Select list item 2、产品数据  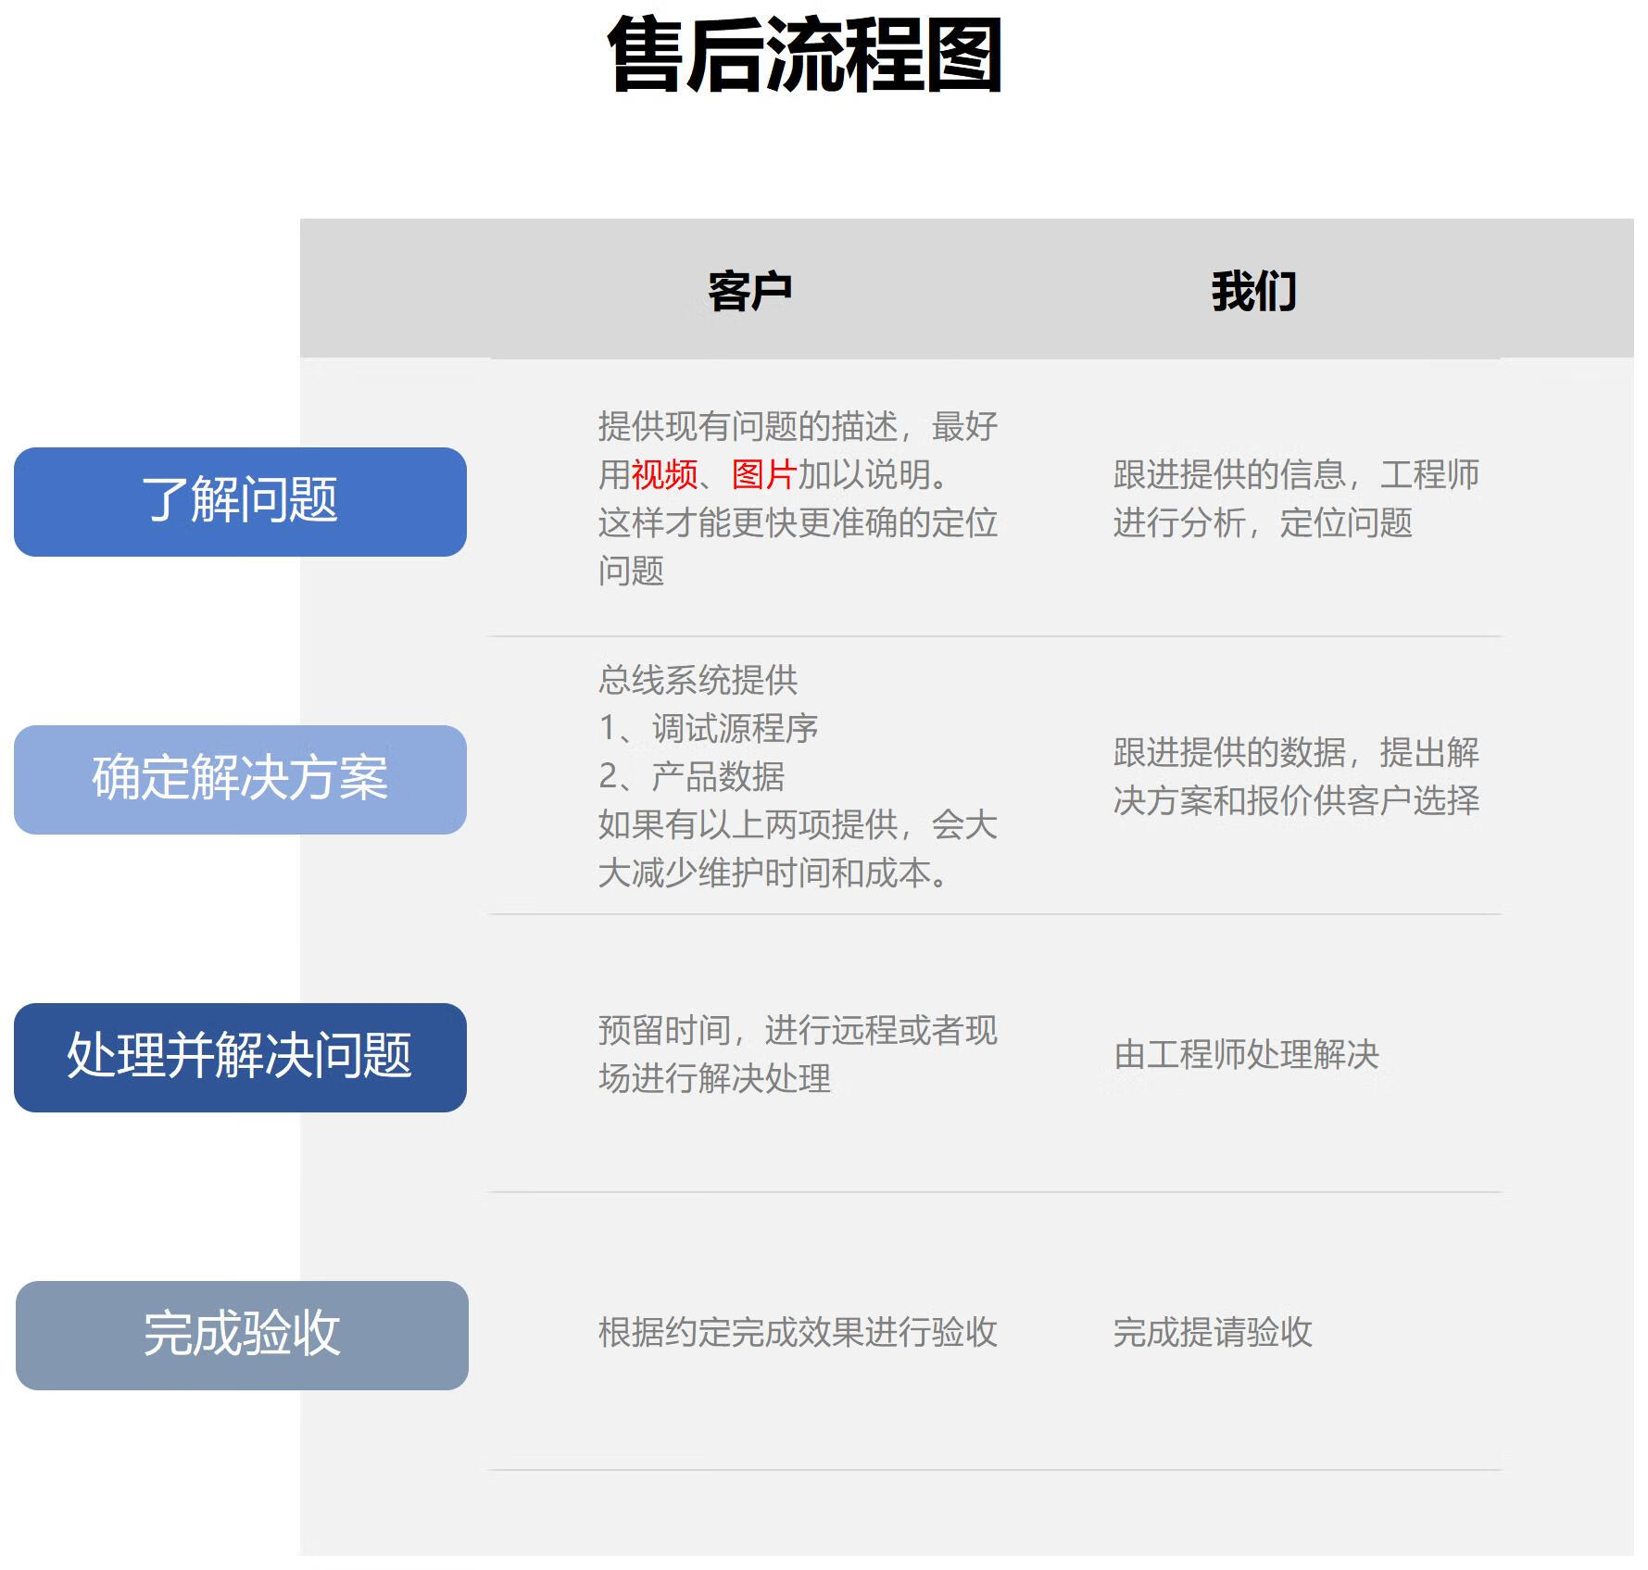coord(692,776)
